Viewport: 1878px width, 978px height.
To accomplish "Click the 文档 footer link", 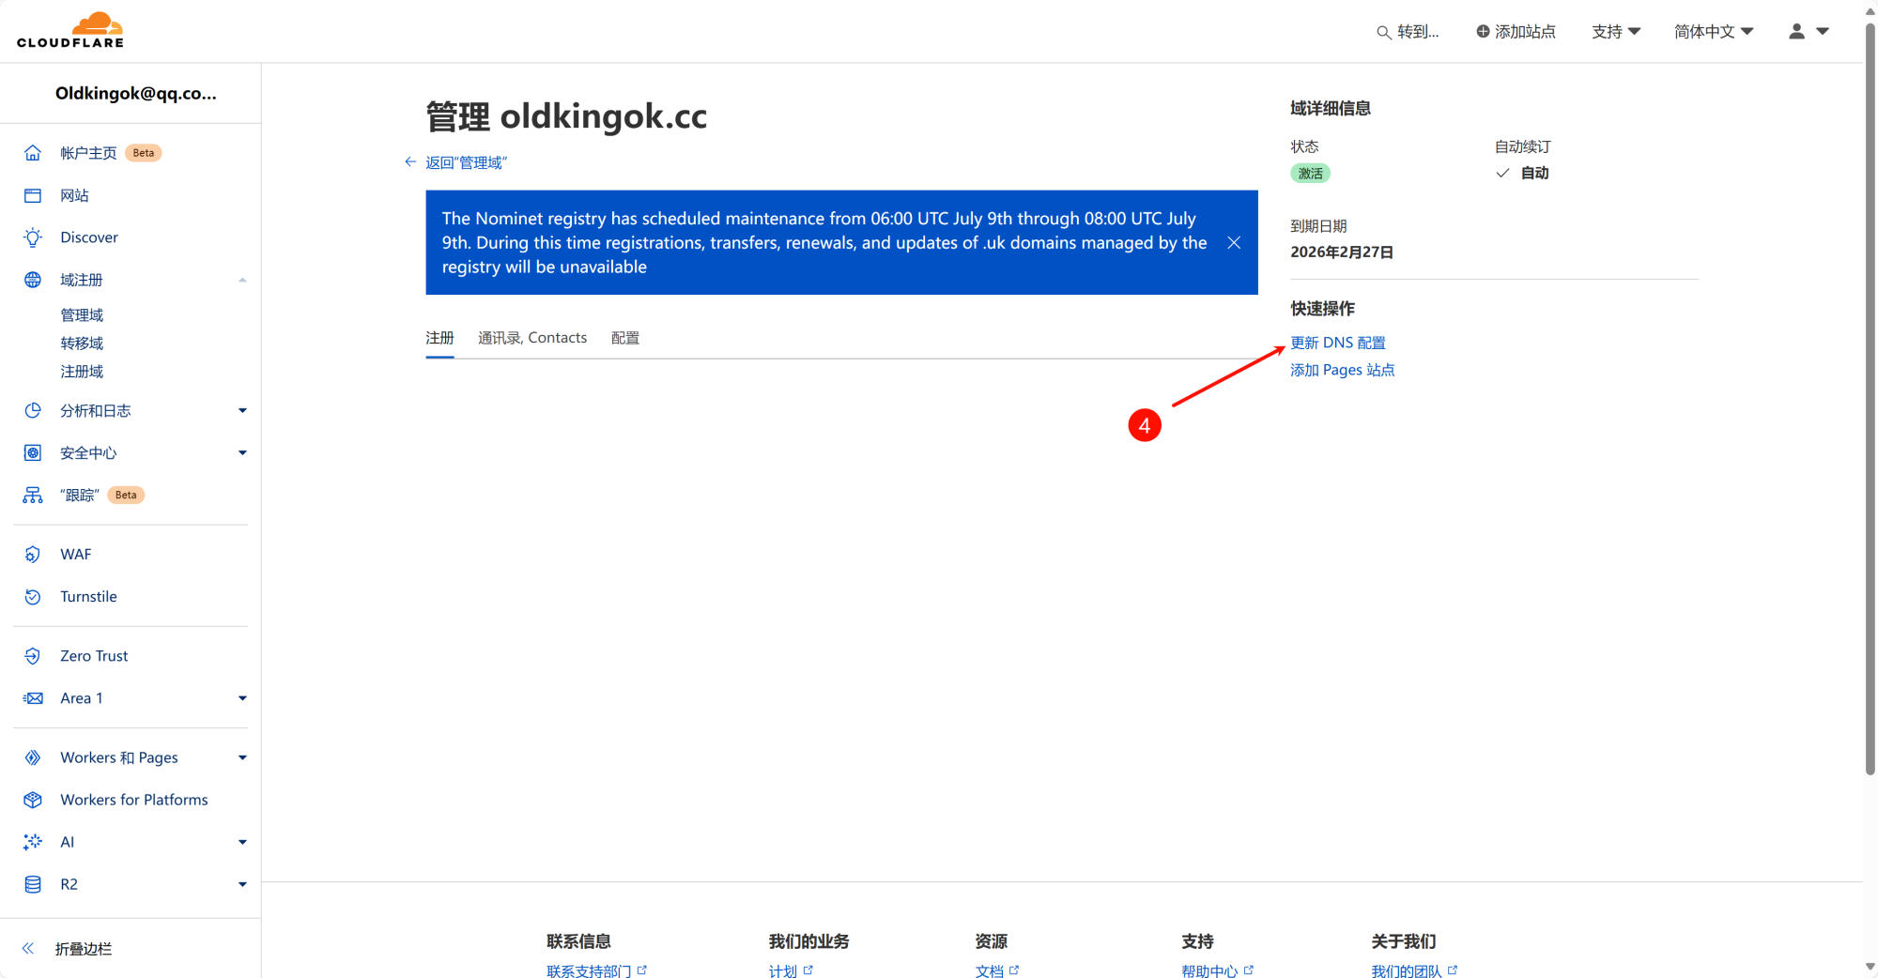I will [x=990, y=970].
